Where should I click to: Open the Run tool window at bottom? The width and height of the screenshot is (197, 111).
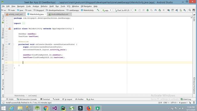point(90,99)
